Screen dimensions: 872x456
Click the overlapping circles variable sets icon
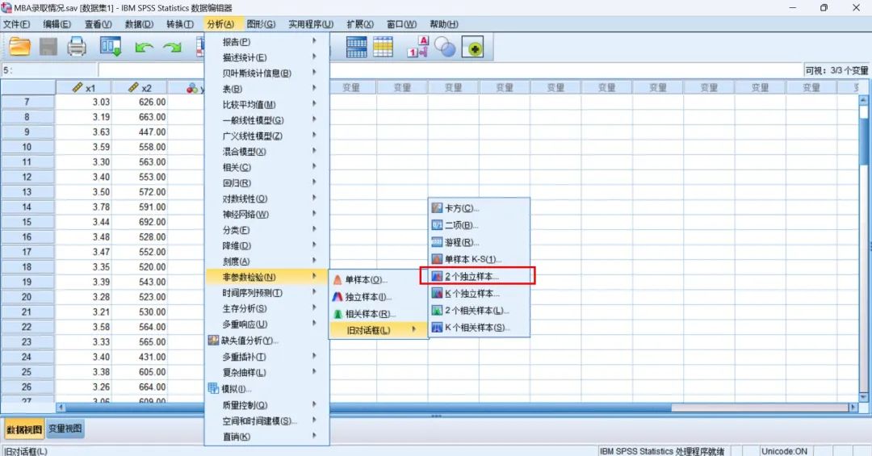[445, 47]
